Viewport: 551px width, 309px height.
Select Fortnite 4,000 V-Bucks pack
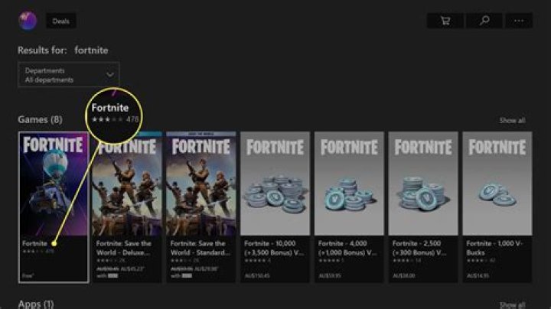point(349,207)
